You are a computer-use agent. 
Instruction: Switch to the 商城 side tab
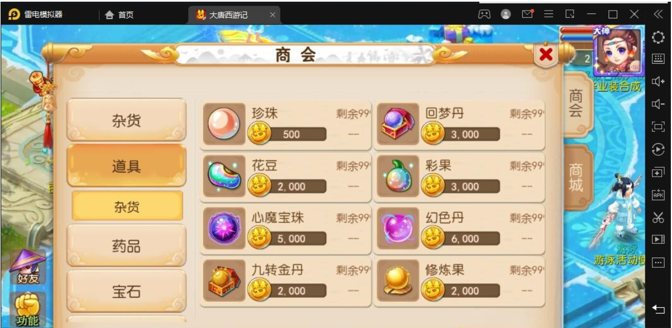576,178
